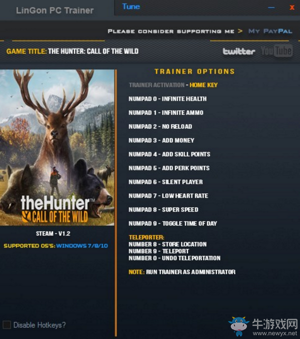This screenshot has height=339, width=300.
Task: Click 'Windows 7/8/10' supported OS text
Action: [x=82, y=246]
